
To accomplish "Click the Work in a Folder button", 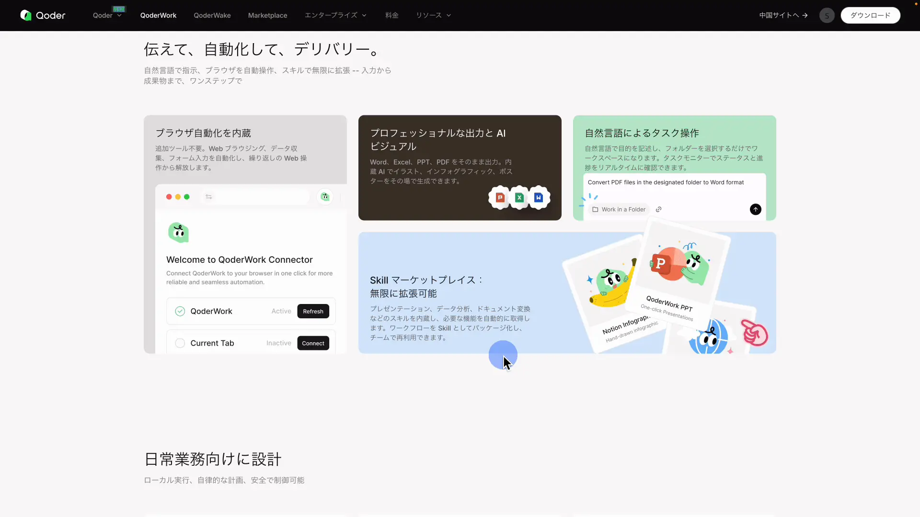I will pos(619,209).
